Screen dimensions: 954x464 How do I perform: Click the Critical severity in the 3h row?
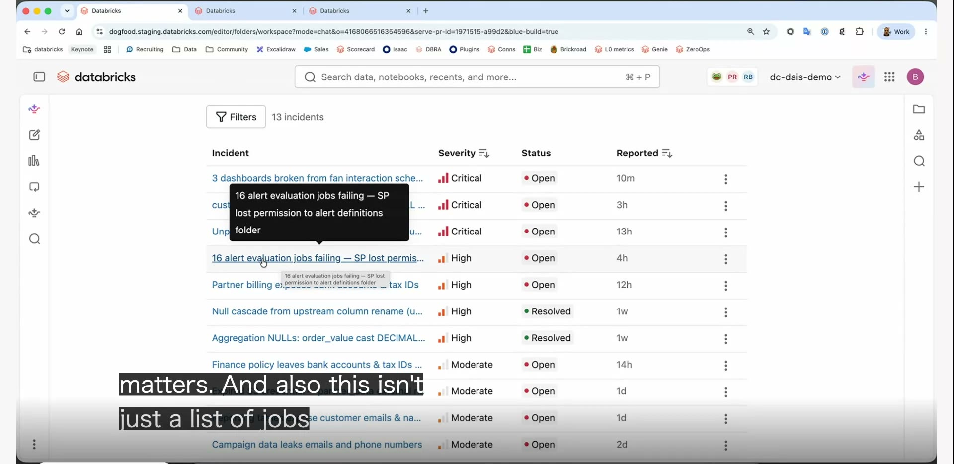[x=460, y=205]
